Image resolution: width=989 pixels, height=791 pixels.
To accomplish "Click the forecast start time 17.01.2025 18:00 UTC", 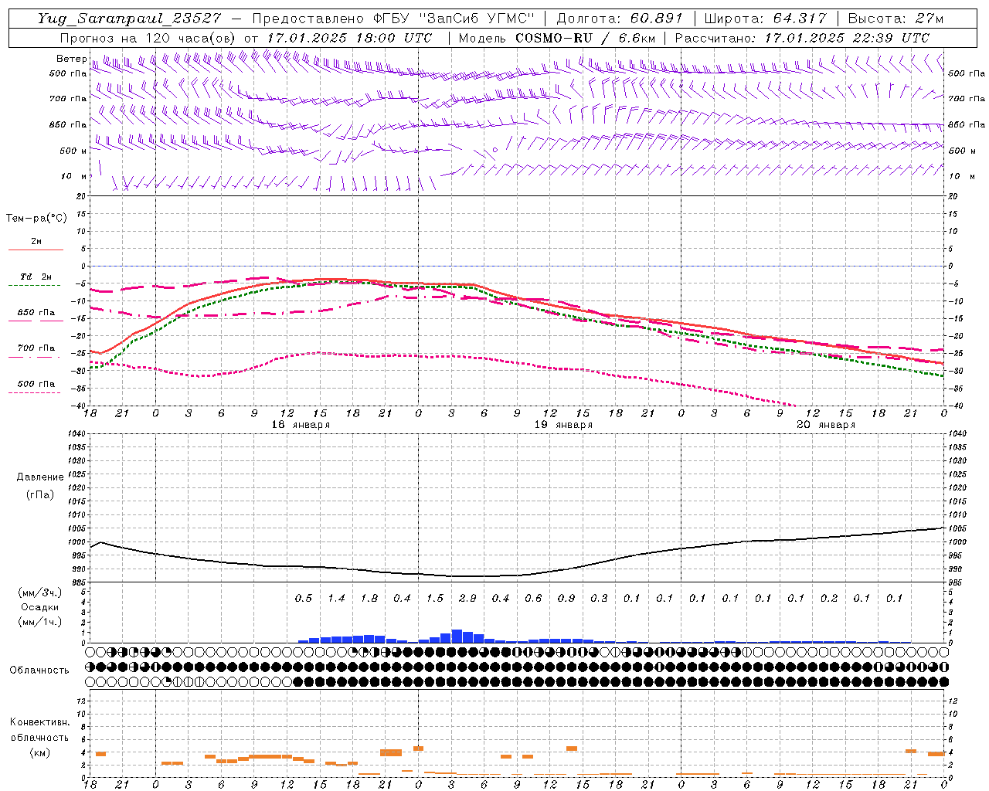I will 349,38.
